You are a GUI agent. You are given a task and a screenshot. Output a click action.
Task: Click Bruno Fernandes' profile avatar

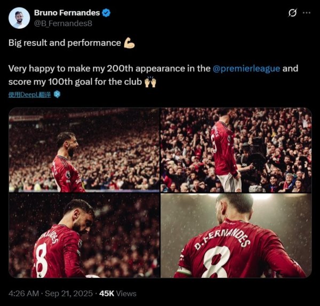coord(19,18)
